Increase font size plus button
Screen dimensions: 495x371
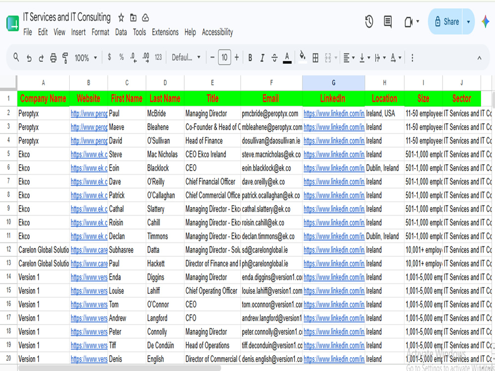(237, 57)
